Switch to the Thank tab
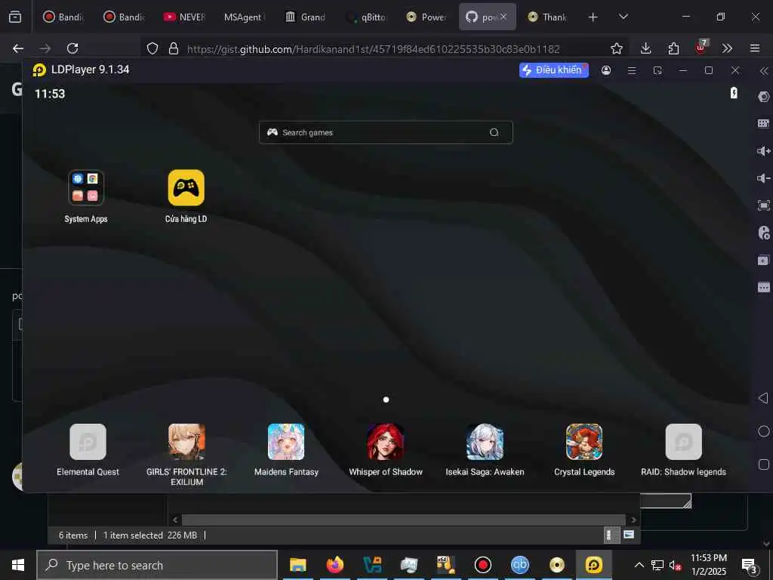This screenshot has width=773, height=580. (x=547, y=17)
